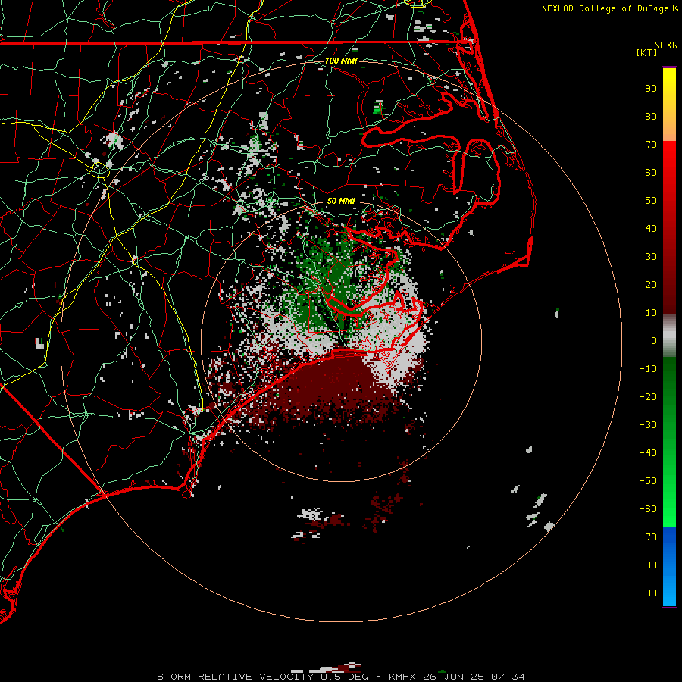Viewport: 682px width, 682px height.
Task: Pick the blue bottom segment of color bar
Action: pyautogui.click(x=669, y=567)
